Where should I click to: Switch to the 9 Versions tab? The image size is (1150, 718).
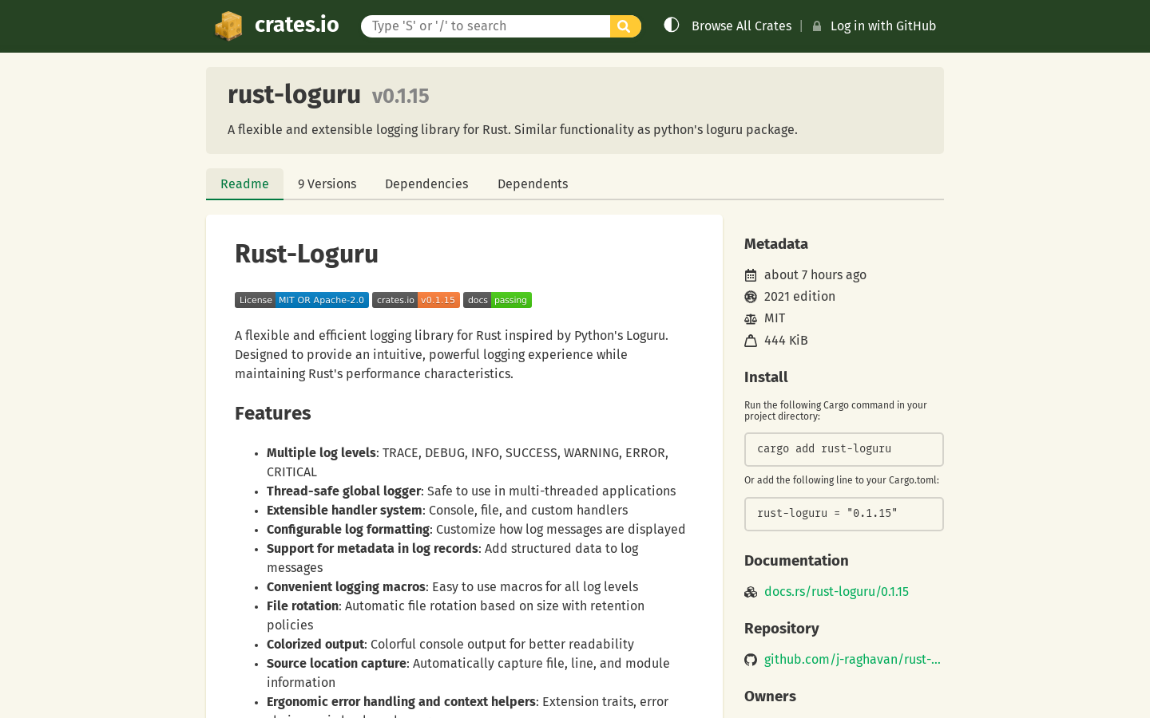click(x=327, y=184)
